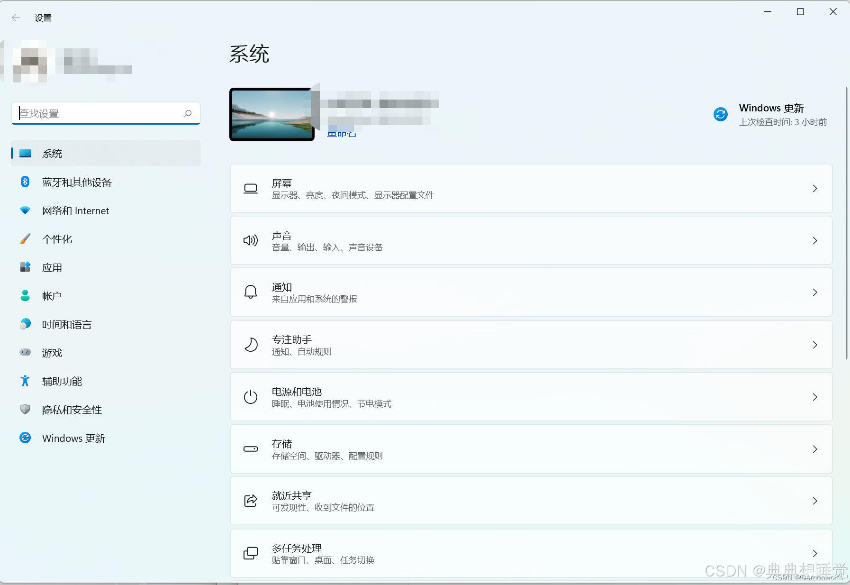The image size is (850, 585).
Task: Click the Wi-Fi icon for 网络和 Internet
Action: pos(25,210)
